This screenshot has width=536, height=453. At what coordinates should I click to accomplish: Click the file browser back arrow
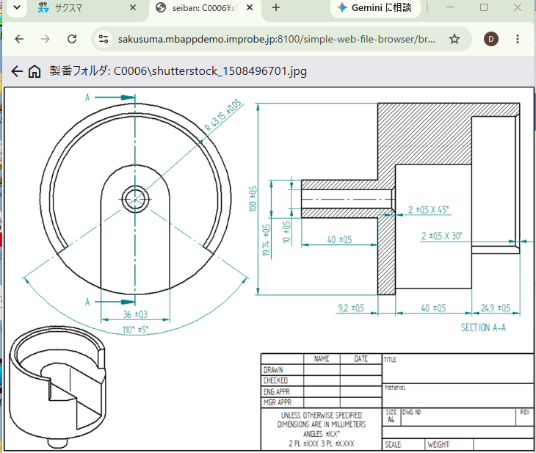(x=16, y=71)
